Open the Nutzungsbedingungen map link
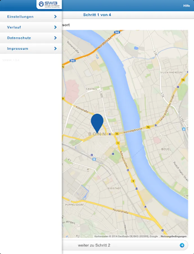The height and width of the screenshot is (254, 194). pos(174,236)
